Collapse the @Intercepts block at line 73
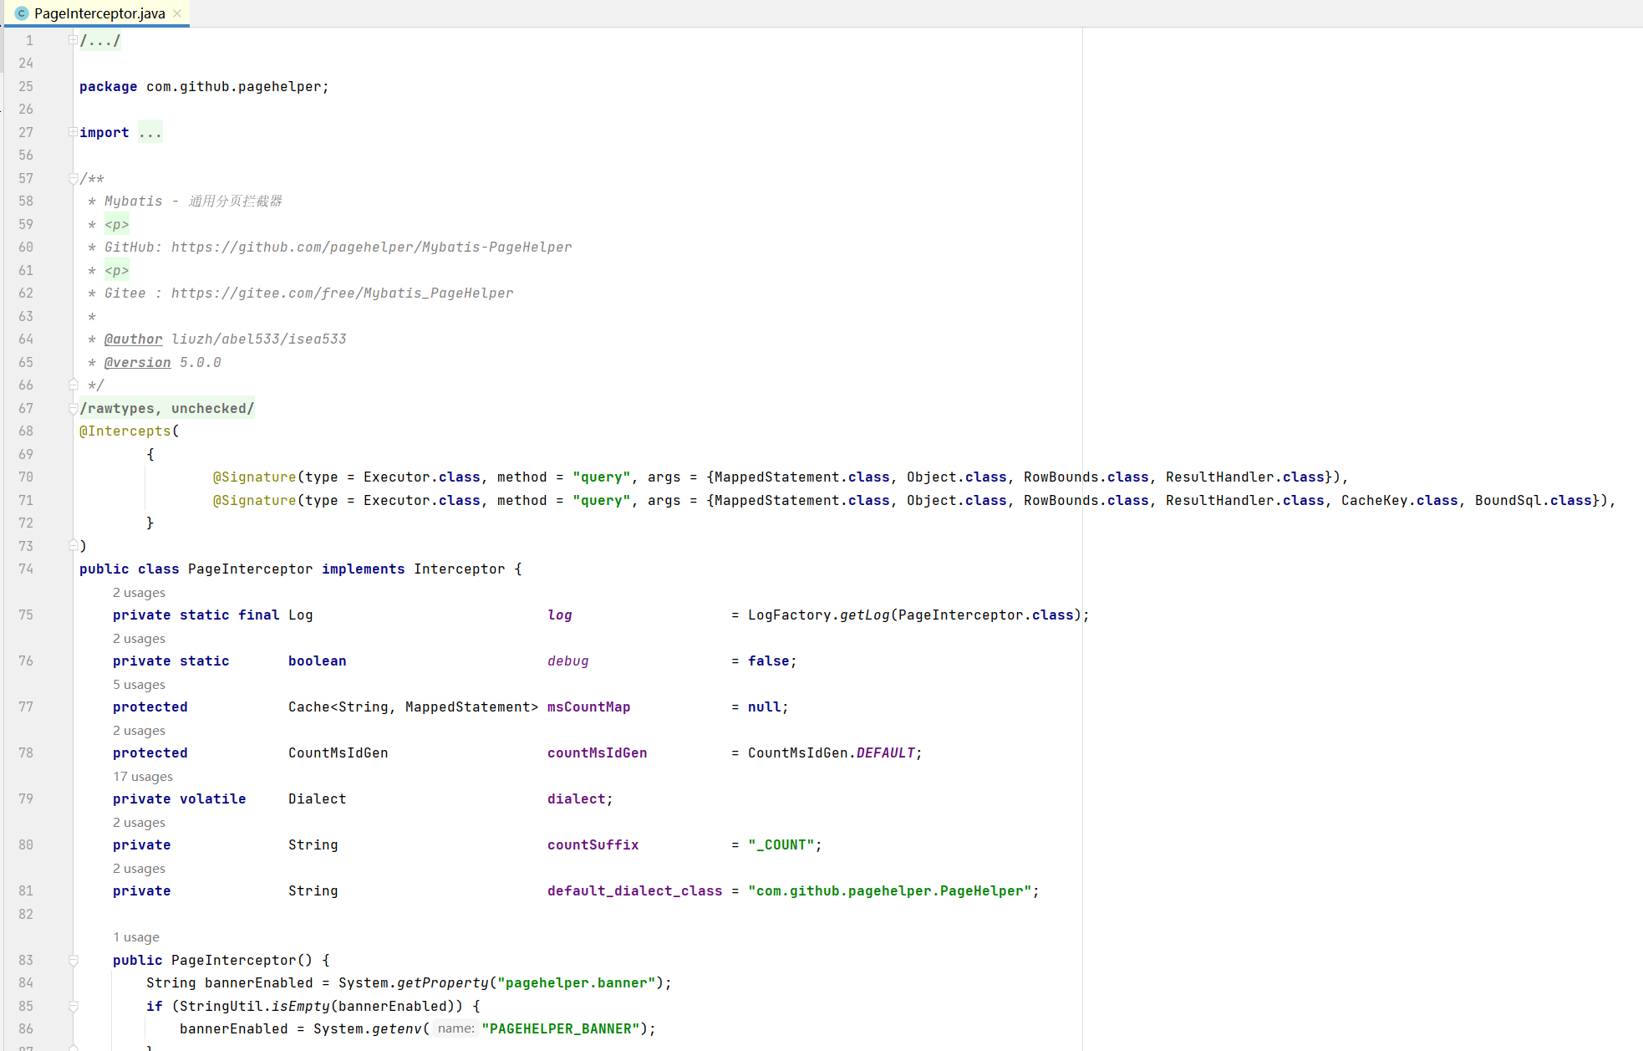Image resolution: width=1643 pixels, height=1051 pixels. (x=73, y=546)
